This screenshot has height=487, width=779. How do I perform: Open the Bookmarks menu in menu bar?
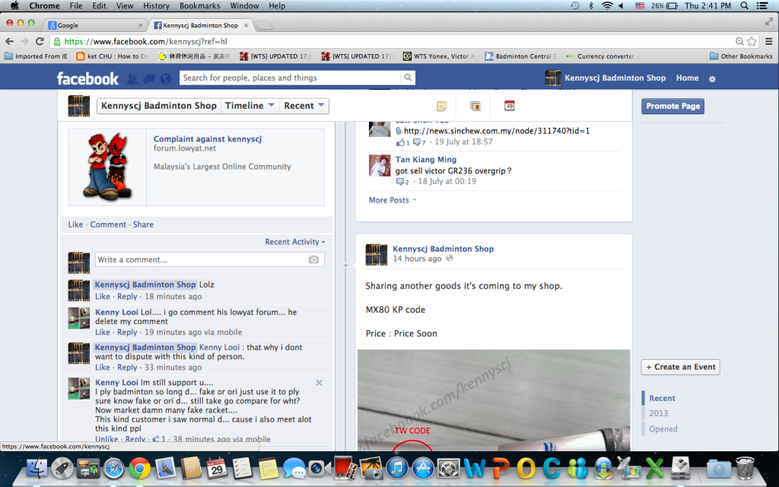[x=199, y=5]
